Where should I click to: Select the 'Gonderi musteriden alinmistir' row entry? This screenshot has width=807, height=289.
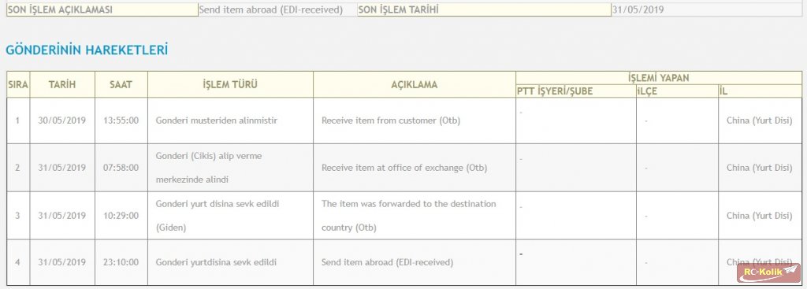(x=217, y=120)
